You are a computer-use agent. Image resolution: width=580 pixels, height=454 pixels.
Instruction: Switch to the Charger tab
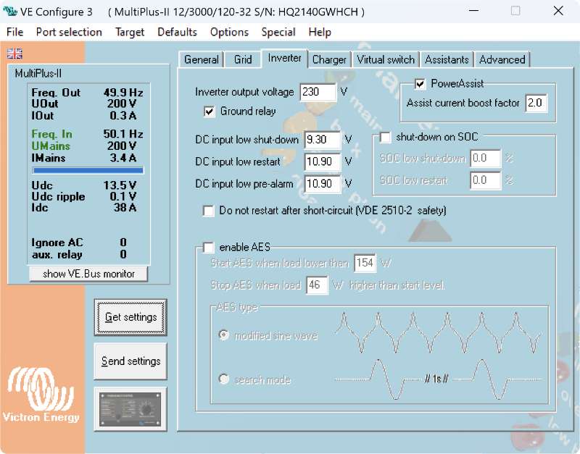pyautogui.click(x=329, y=59)
